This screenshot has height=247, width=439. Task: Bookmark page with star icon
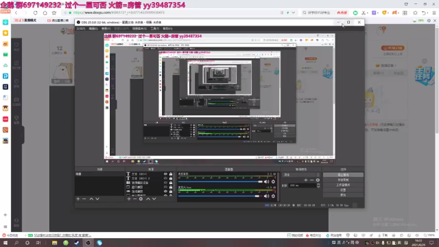(x=54, y=12)
